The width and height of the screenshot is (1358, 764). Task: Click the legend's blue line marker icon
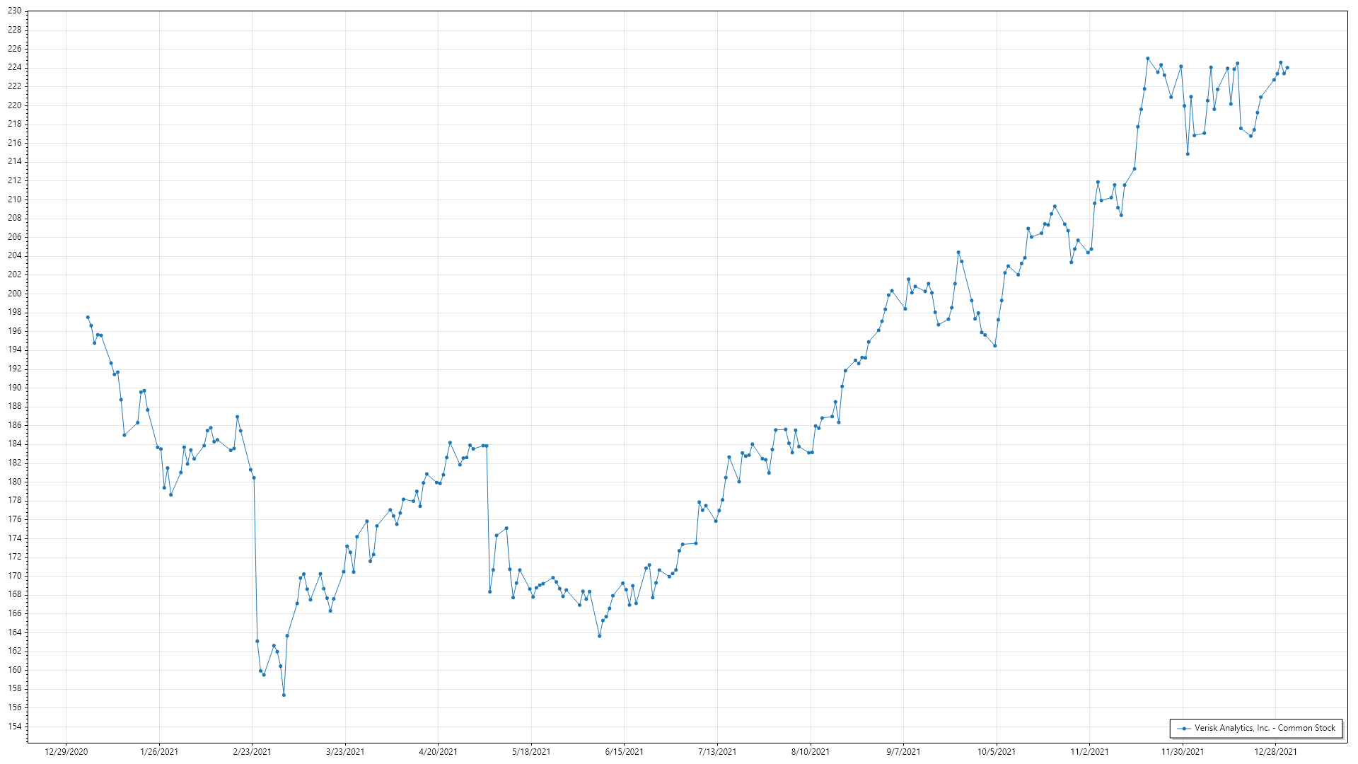point(1184,728)
